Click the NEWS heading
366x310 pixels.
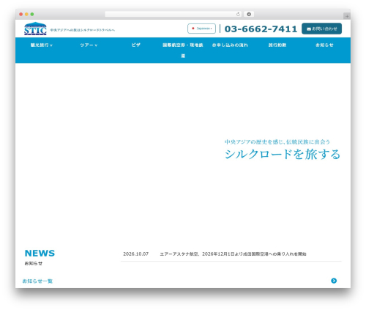[x=40, y=254]
